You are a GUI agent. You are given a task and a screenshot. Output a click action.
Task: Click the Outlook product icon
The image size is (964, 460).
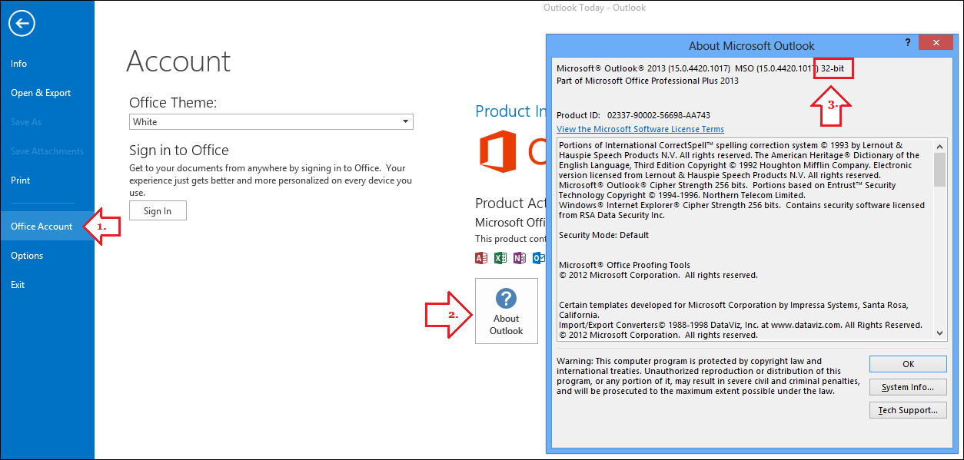[x=539, y=257]
